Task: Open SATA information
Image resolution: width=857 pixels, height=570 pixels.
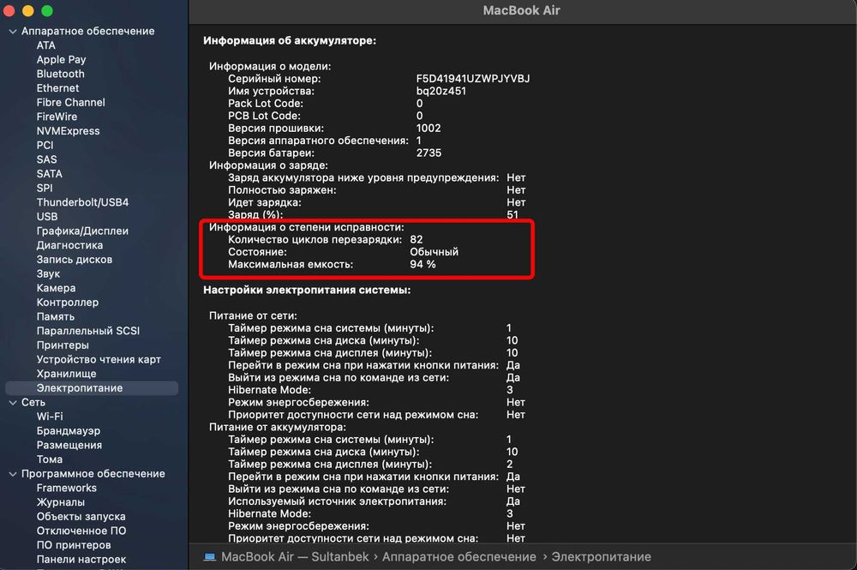Action: click(x=49, y=174)
